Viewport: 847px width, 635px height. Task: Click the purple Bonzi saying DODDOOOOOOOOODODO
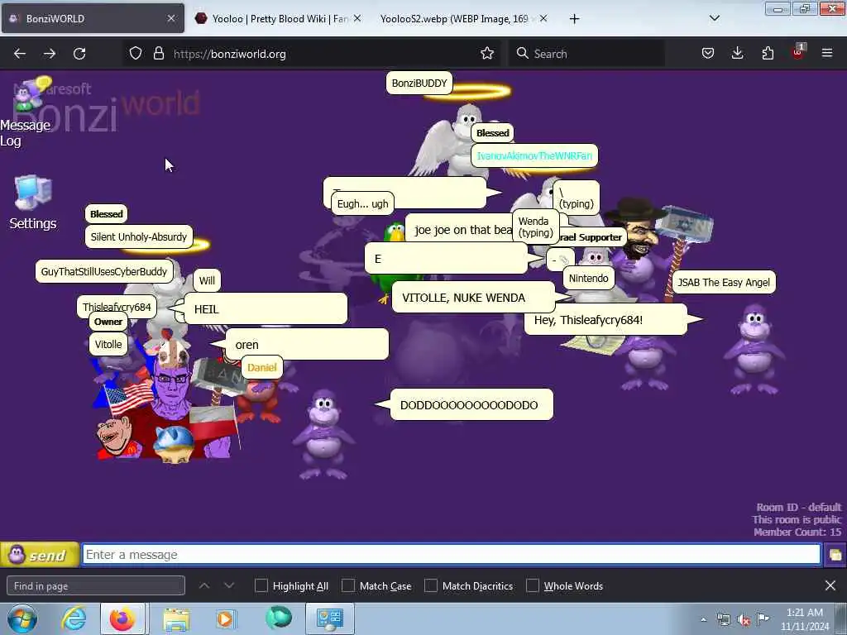(323, 435)
